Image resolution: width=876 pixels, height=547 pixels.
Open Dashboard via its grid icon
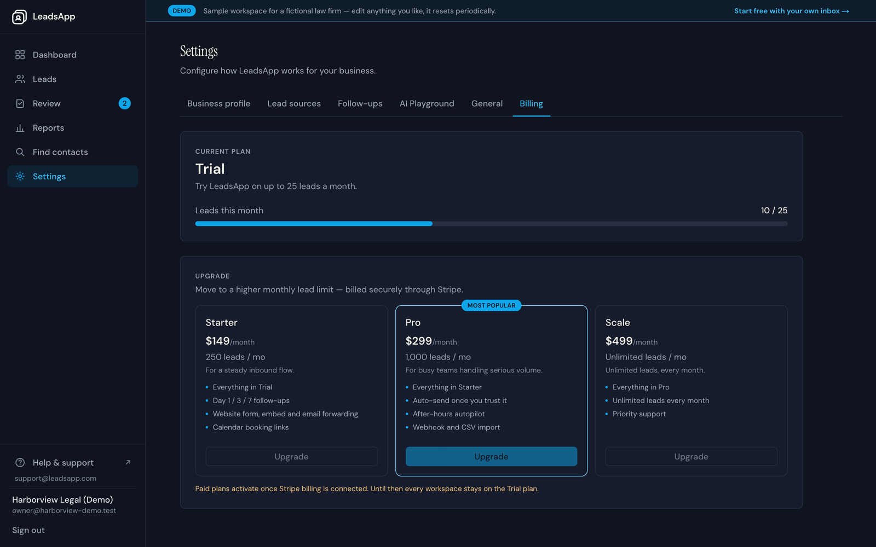[x=20, y=55]
